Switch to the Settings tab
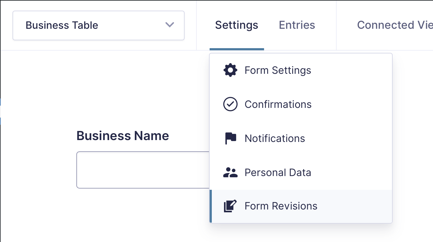This screenshot has width=433, height=242. point(237,25)
